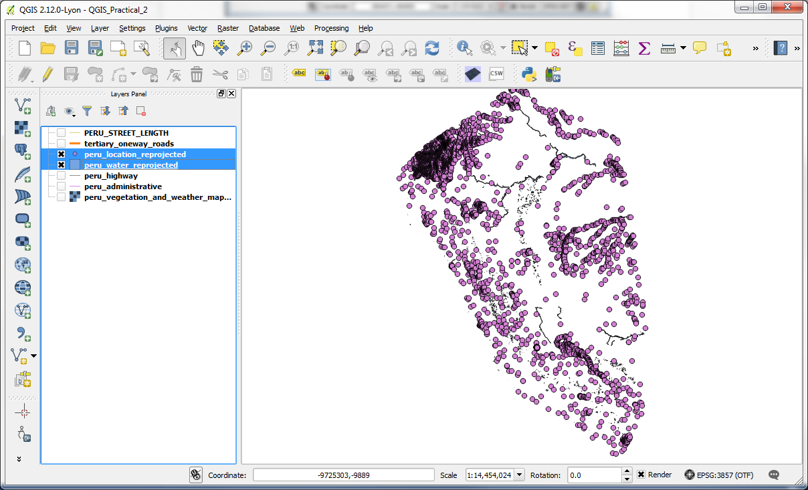
Task: Click the Zoom In magnifier tool
Action: 245,48
